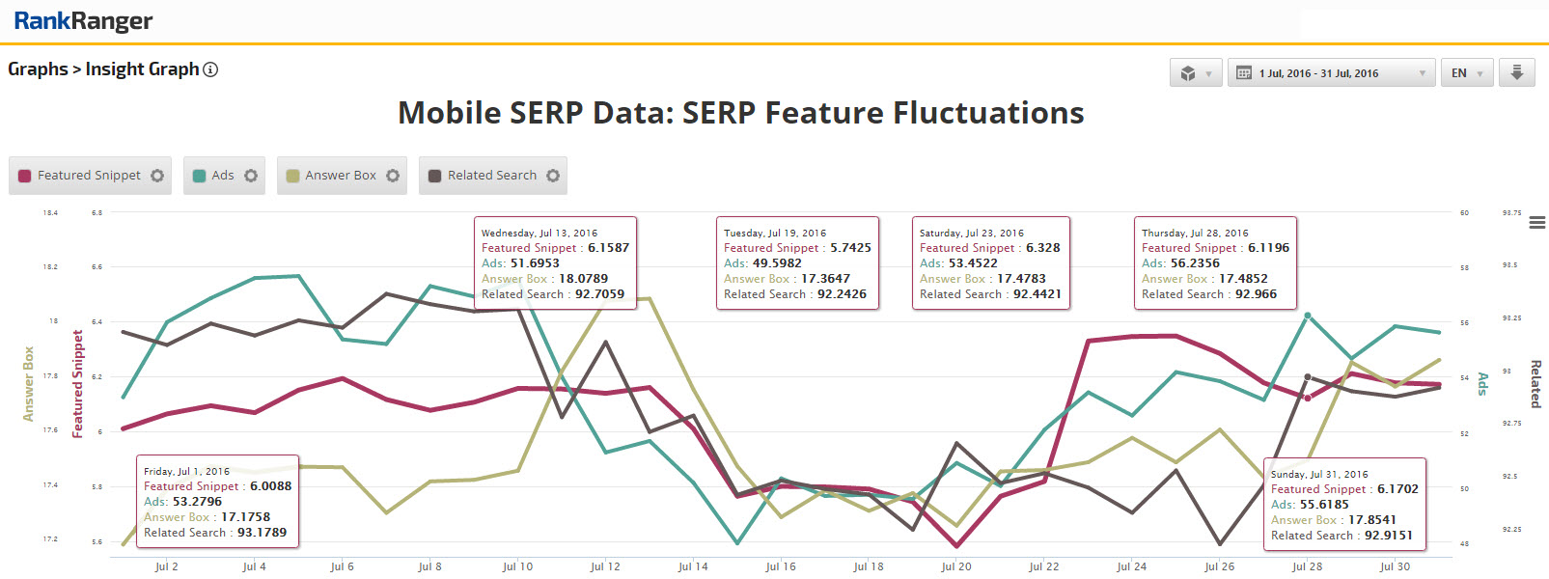The height and width of the screenshot is (579, 1549).
Task: Select Insight Graph breadcrumb item
Action: click(142, 69)
